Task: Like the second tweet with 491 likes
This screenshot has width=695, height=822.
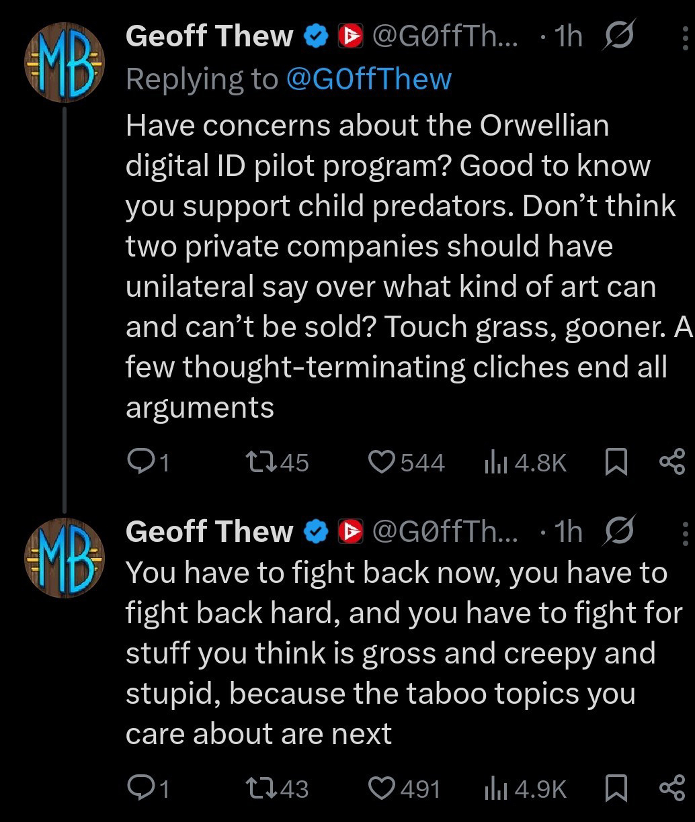Action: coord(383,788)
